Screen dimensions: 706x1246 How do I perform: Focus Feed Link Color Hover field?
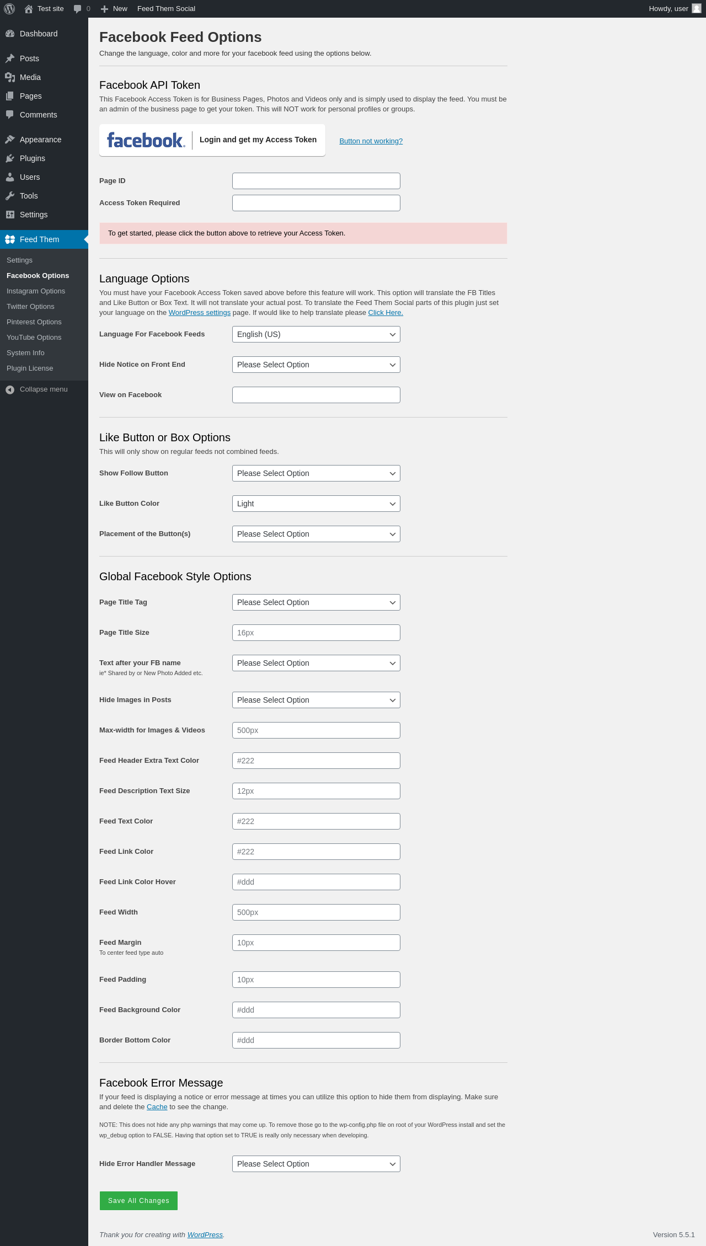click(x=316, y=882)
